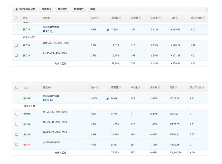Edit the 65% premium with pencil icon
Screen dimensions: 222x164
pos(108,30)
